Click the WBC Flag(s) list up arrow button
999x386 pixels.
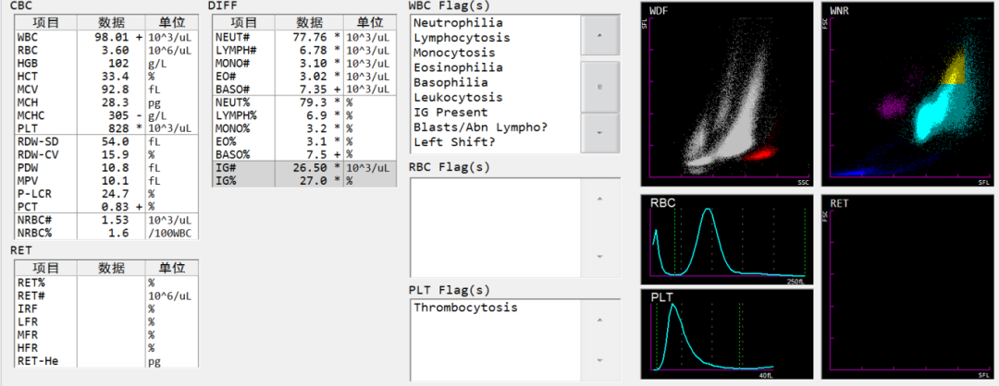tap(600, 35)
